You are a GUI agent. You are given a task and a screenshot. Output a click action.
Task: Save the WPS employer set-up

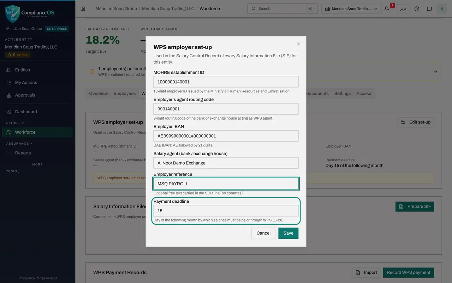point(288,233)
